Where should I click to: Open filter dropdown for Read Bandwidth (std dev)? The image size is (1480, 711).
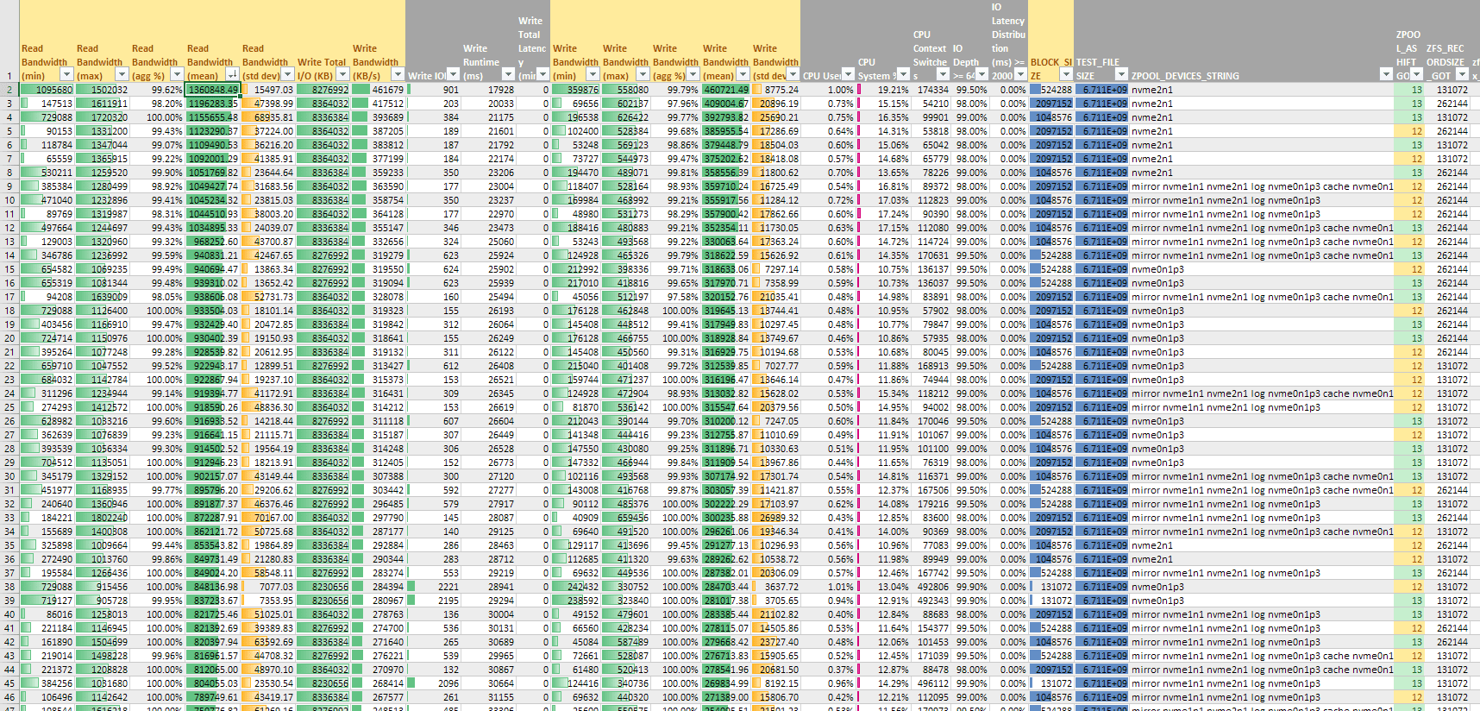click(x=288, y=75)
